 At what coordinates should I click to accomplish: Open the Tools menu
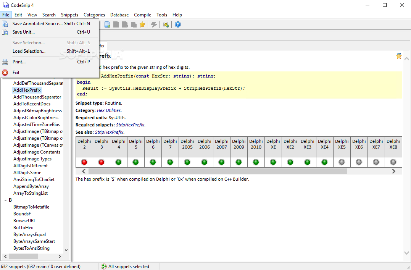pyautogui.click(x=162, y=15)
